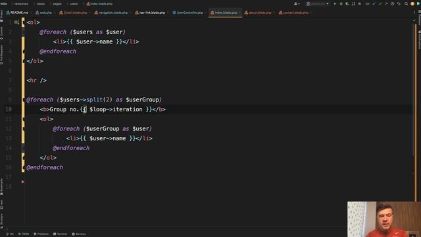Click the Git push arrow icon
Screen dimensions: 421x237
[386, 4]
